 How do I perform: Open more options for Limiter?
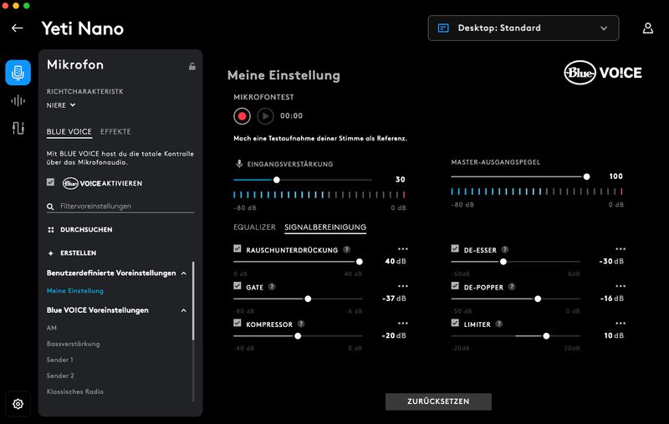pyautogui.click(x=620, y=323)
